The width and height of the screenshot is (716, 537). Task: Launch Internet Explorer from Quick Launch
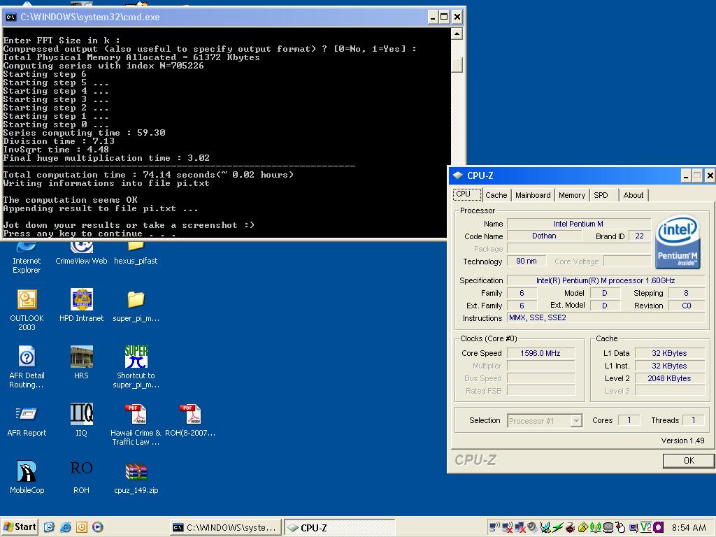[65, 527]
